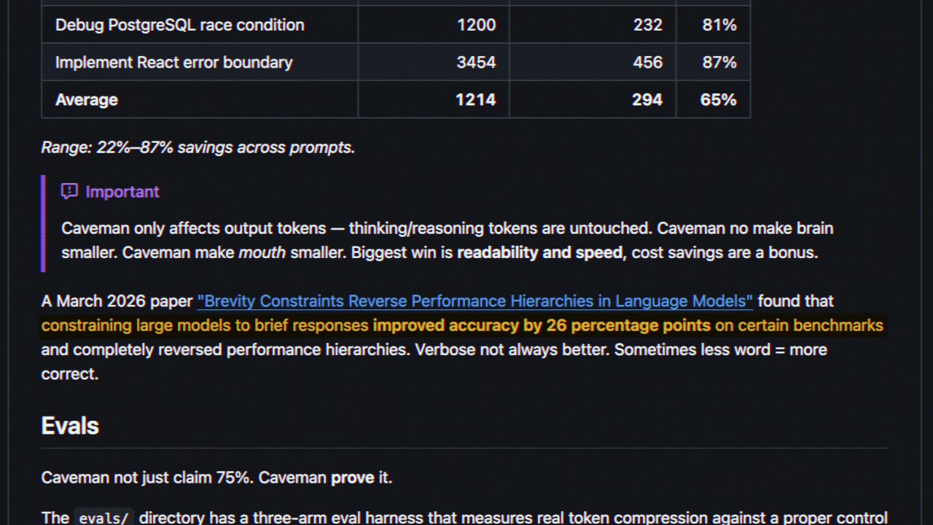The image size is (933, 525).
Task: Click the bold word "prove" under Evals
Action: pyautogui.click(x=352, y=478)
